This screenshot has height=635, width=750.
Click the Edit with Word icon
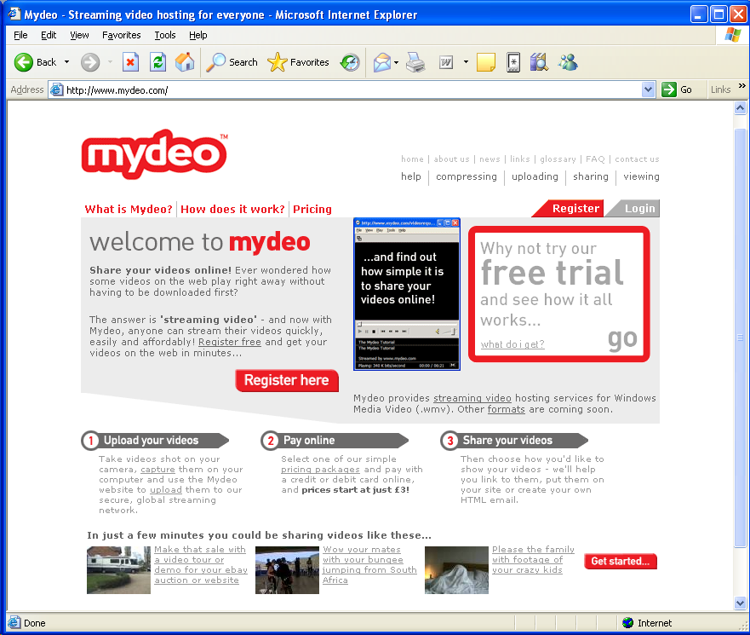pos(446,62)
